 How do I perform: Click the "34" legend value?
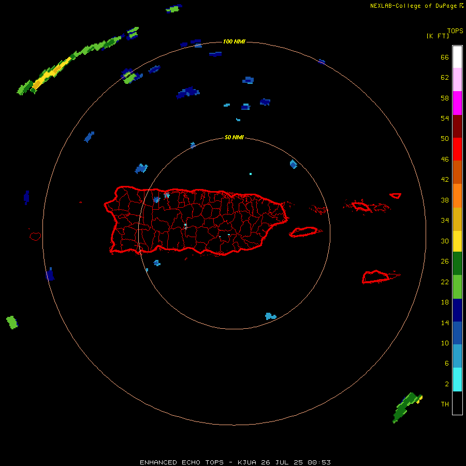[445, 221]
